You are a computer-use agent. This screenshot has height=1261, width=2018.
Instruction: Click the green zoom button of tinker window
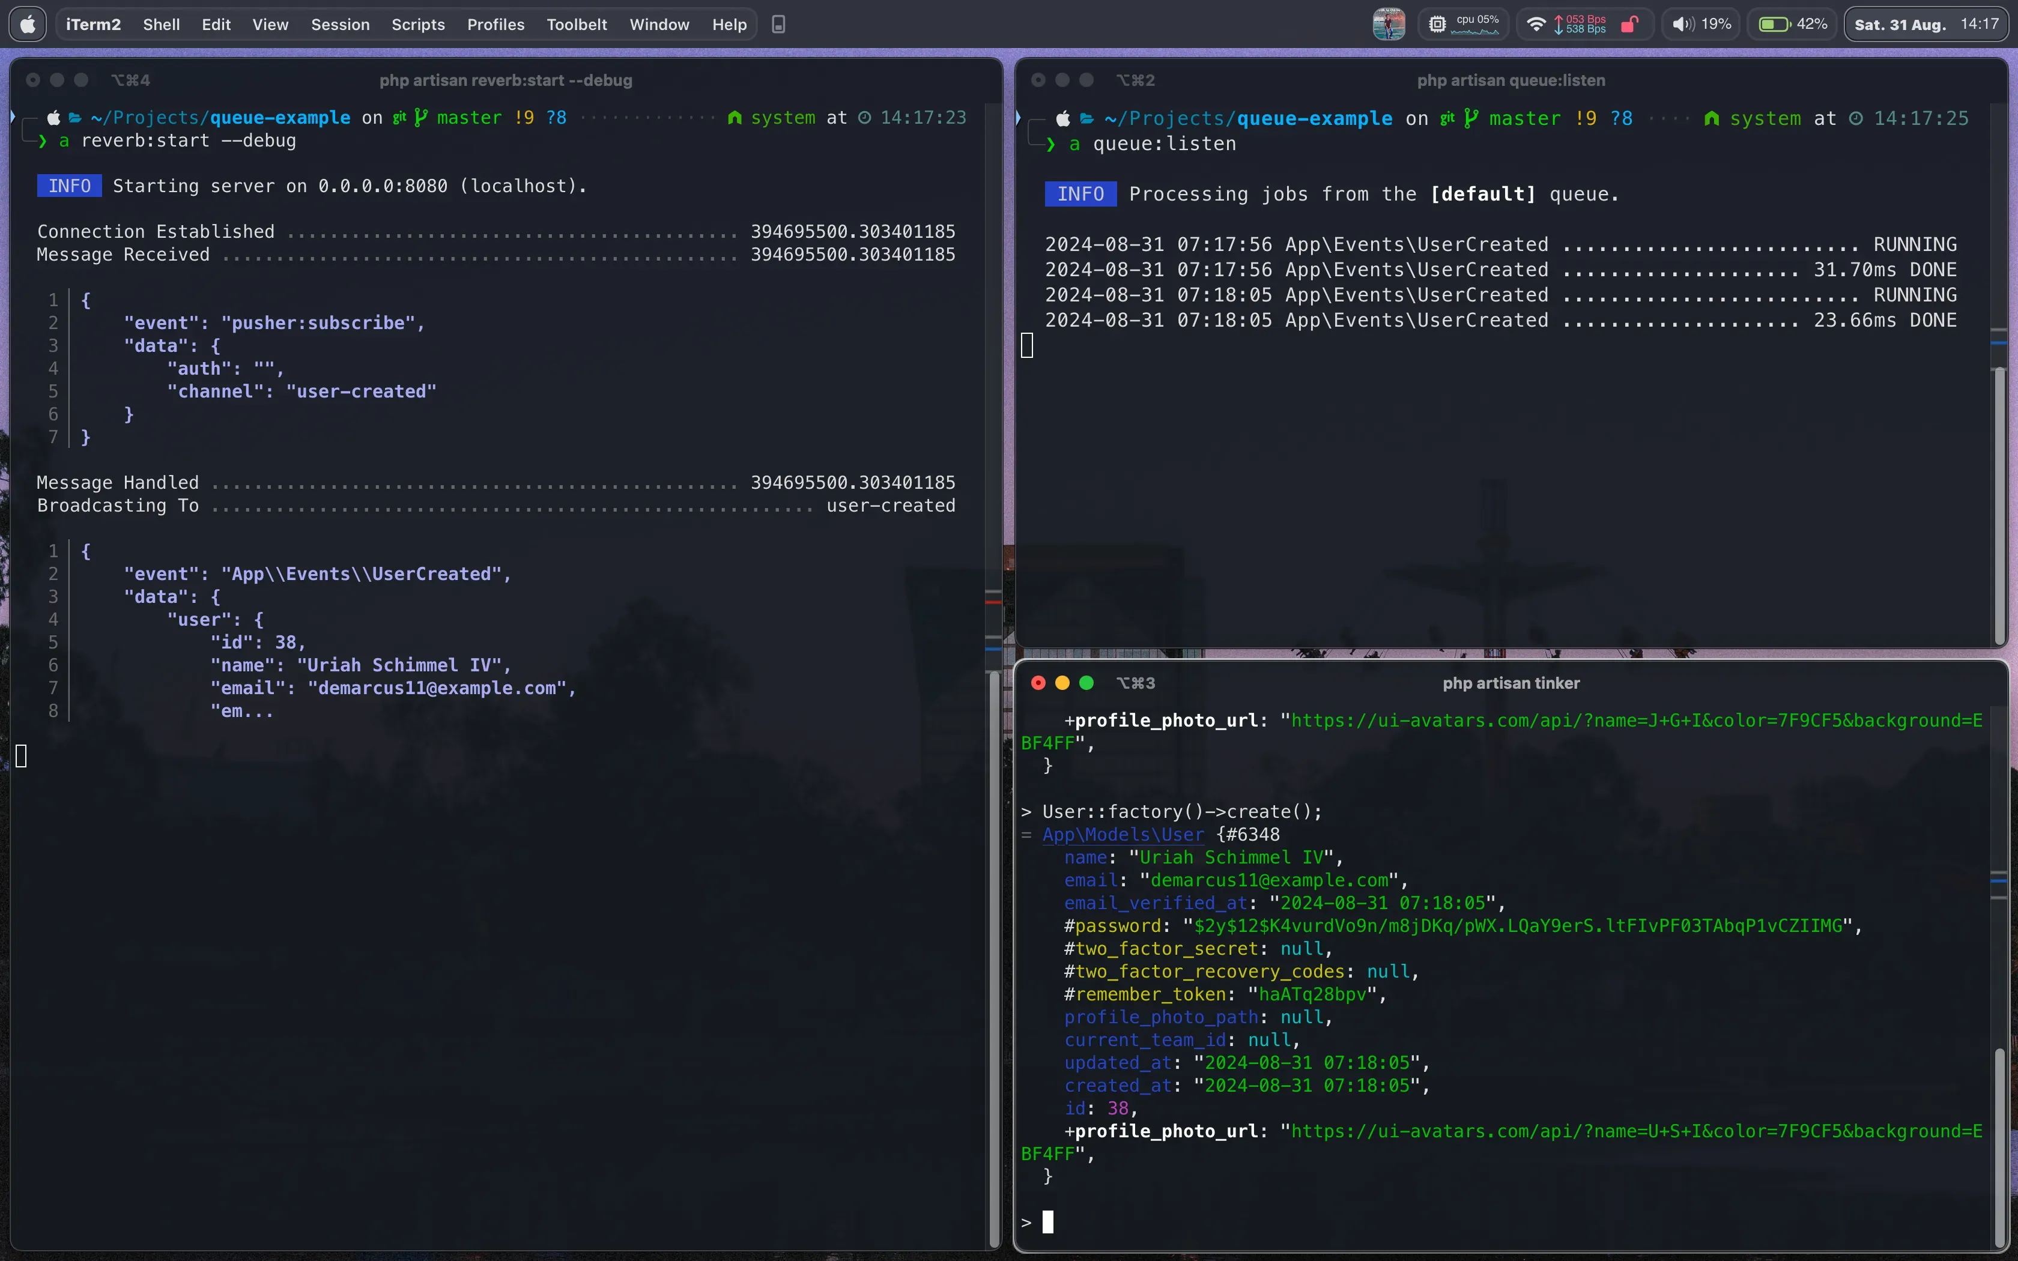1086,683
